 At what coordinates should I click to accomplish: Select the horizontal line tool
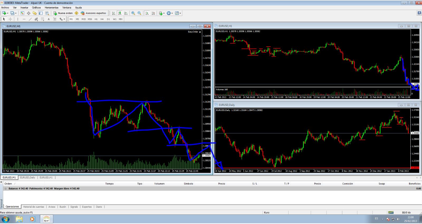coord(24,19)
